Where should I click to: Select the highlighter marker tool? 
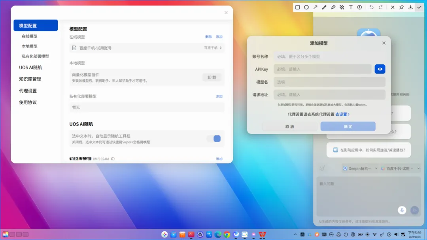click(x=333, y=7)
